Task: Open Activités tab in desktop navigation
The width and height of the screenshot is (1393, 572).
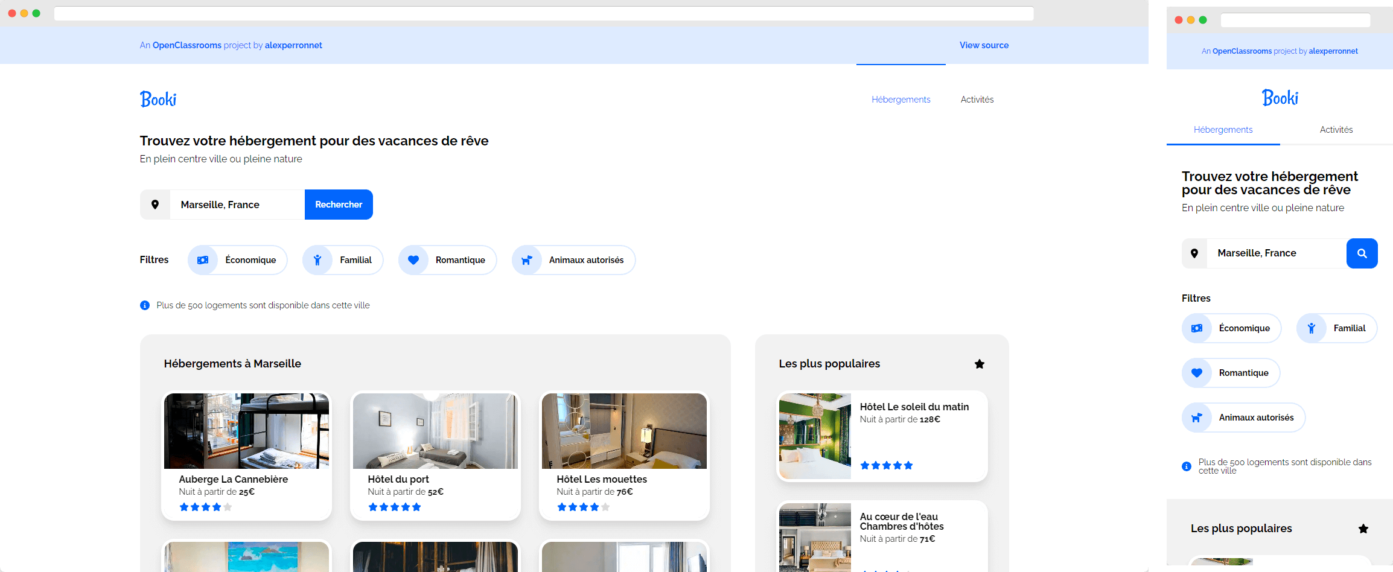Action: pos(977,100)
